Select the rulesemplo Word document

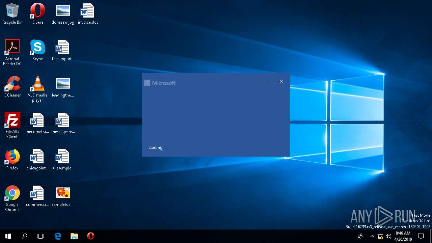[63, 160]
